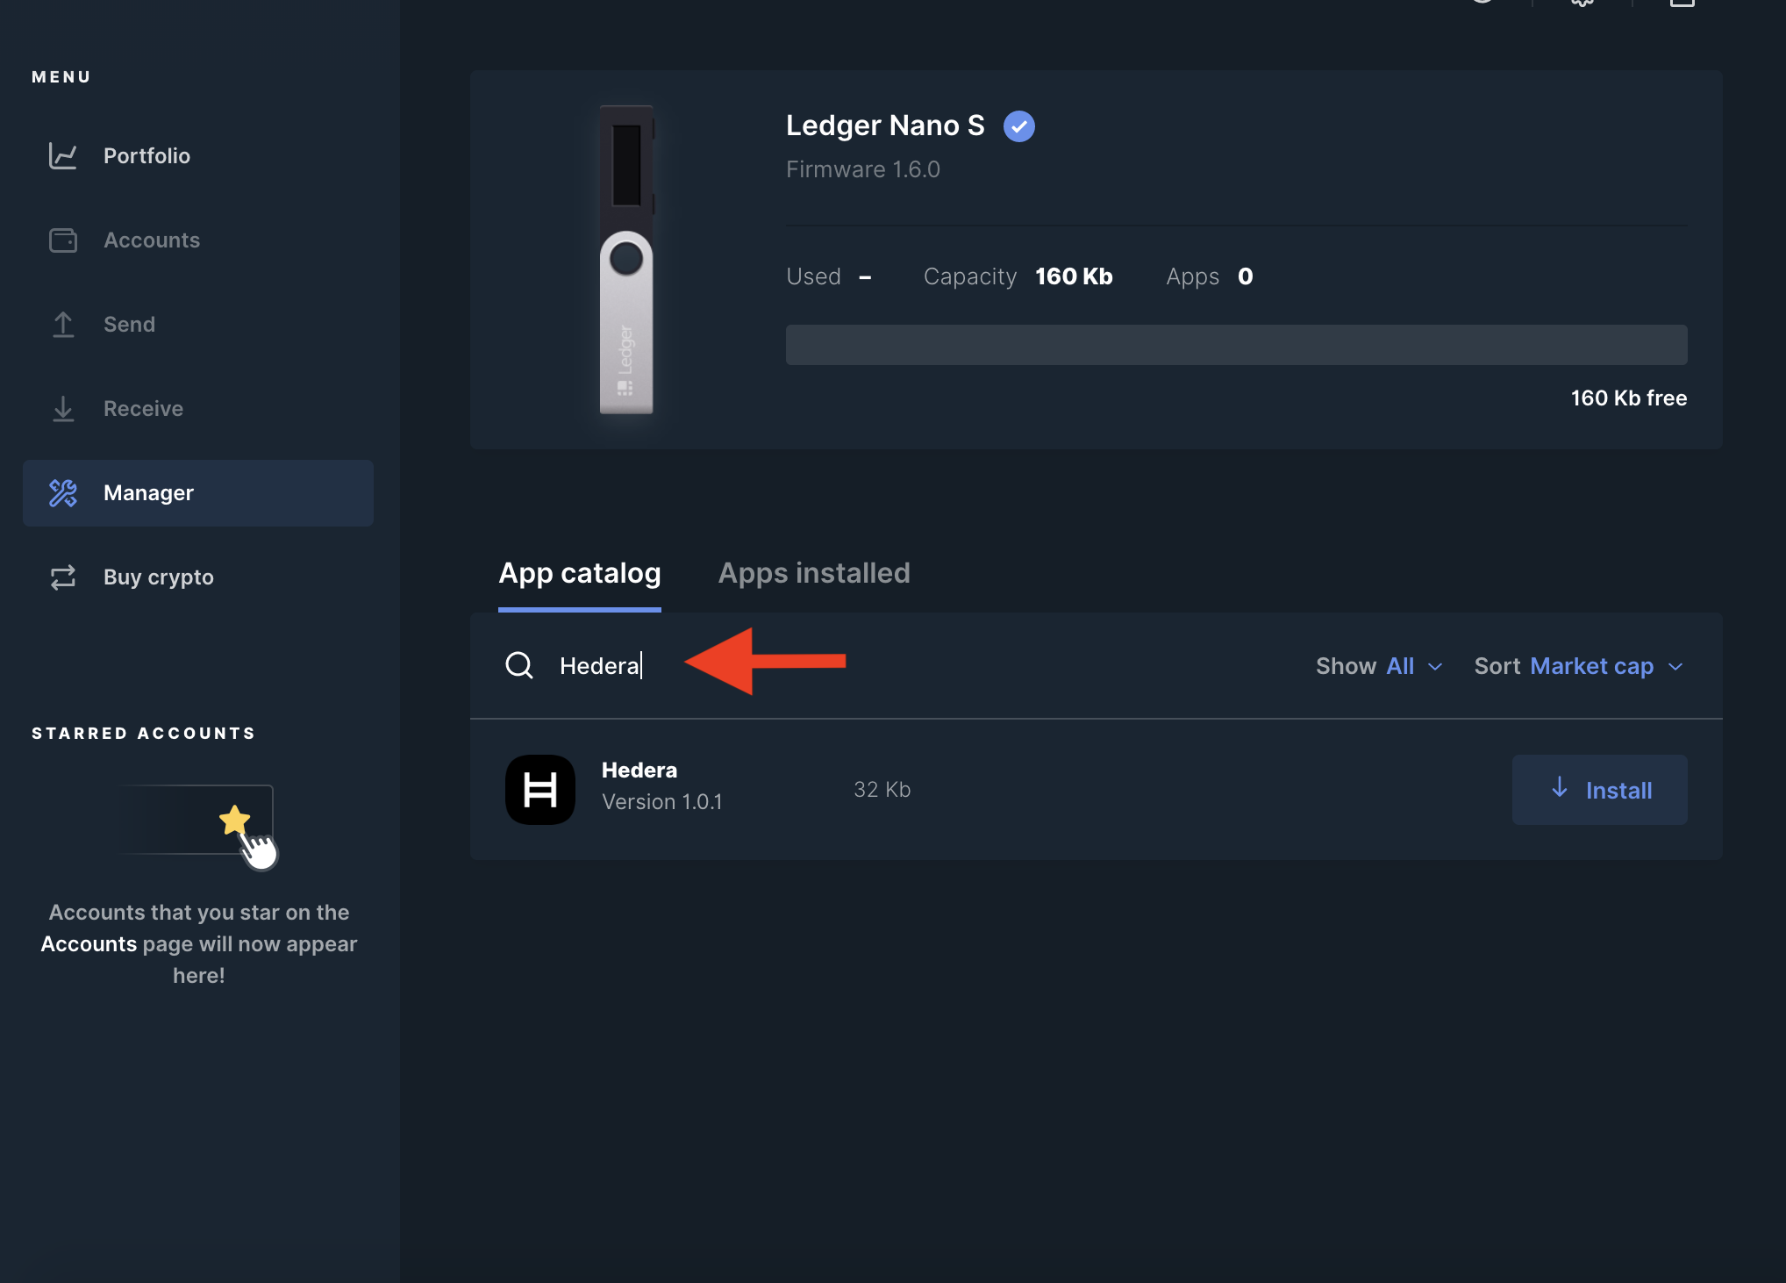Switch to the Apps installed tab
The height and width of the screenshot is (1283, 1786).
[x=813, y=573]
